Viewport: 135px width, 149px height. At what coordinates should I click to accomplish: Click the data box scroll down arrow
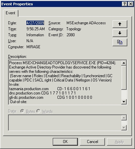click(124, 128)
